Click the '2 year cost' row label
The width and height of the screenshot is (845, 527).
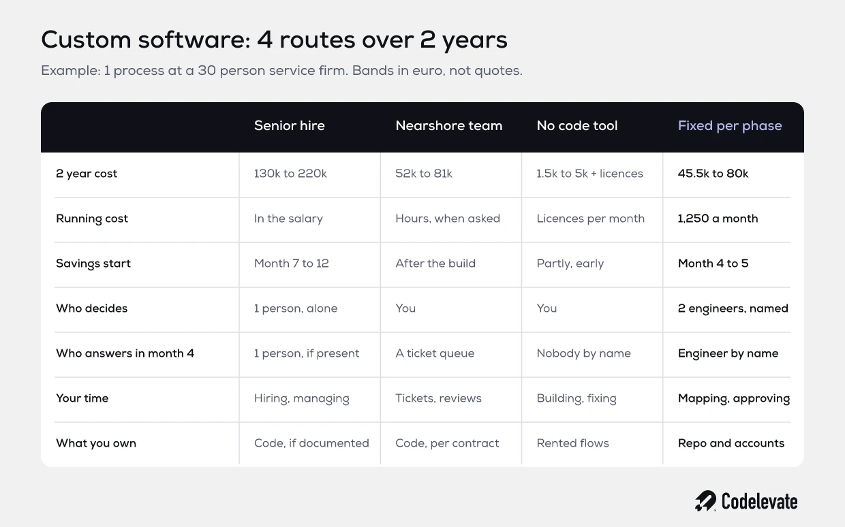[x=87, y=174]
